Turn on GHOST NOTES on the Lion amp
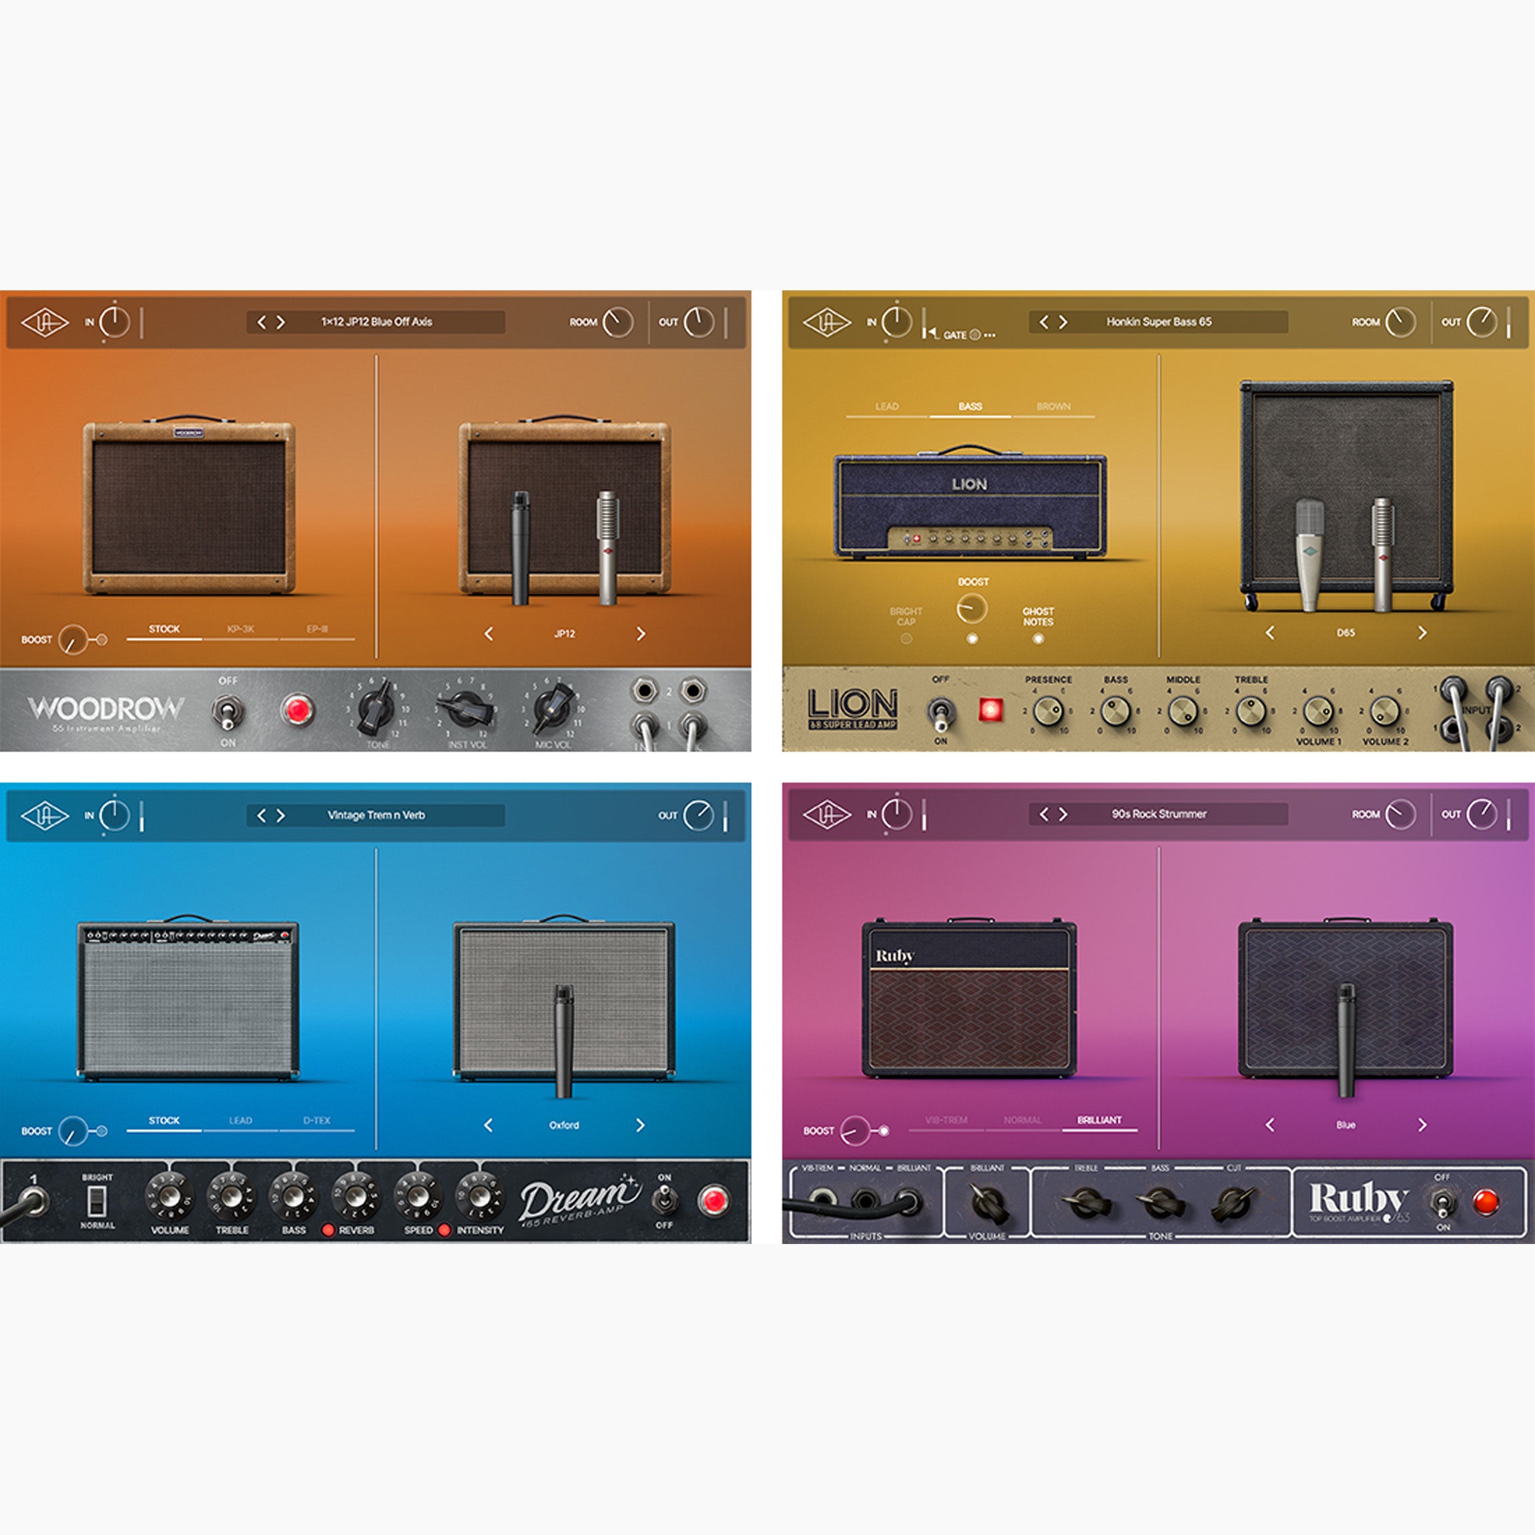 pos(1038,639)
